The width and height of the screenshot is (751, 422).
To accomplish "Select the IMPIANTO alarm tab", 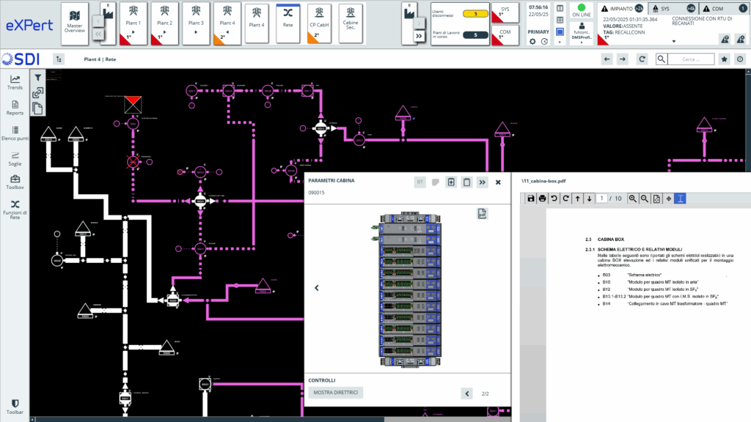I will coord(620,8).
